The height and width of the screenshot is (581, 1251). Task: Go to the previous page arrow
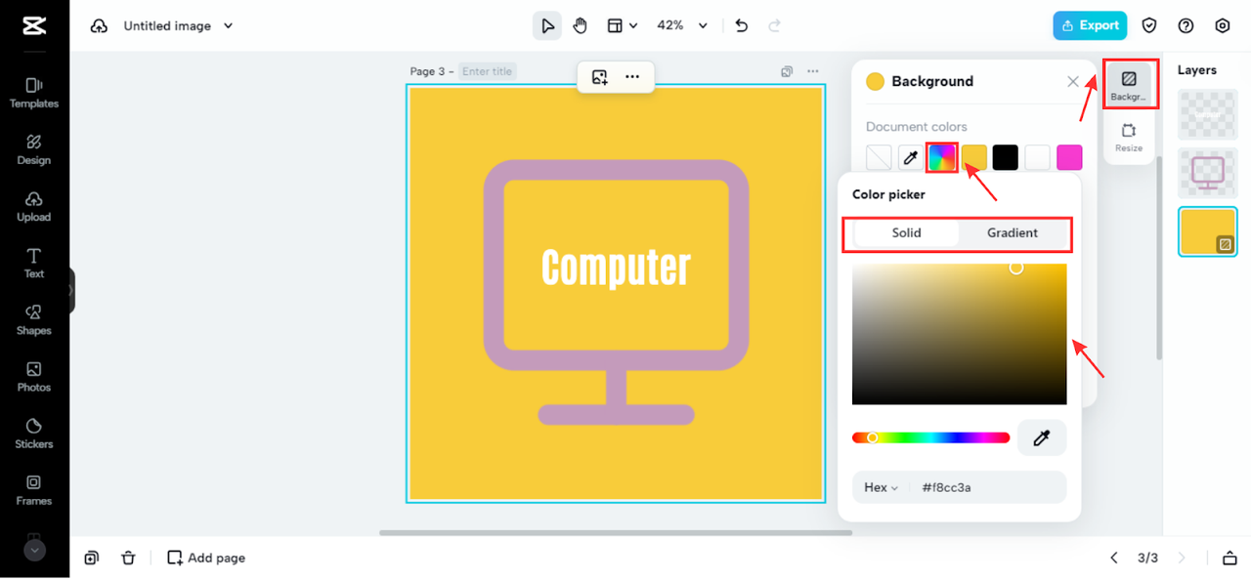pyautogui.click(x=1113, y=558)
